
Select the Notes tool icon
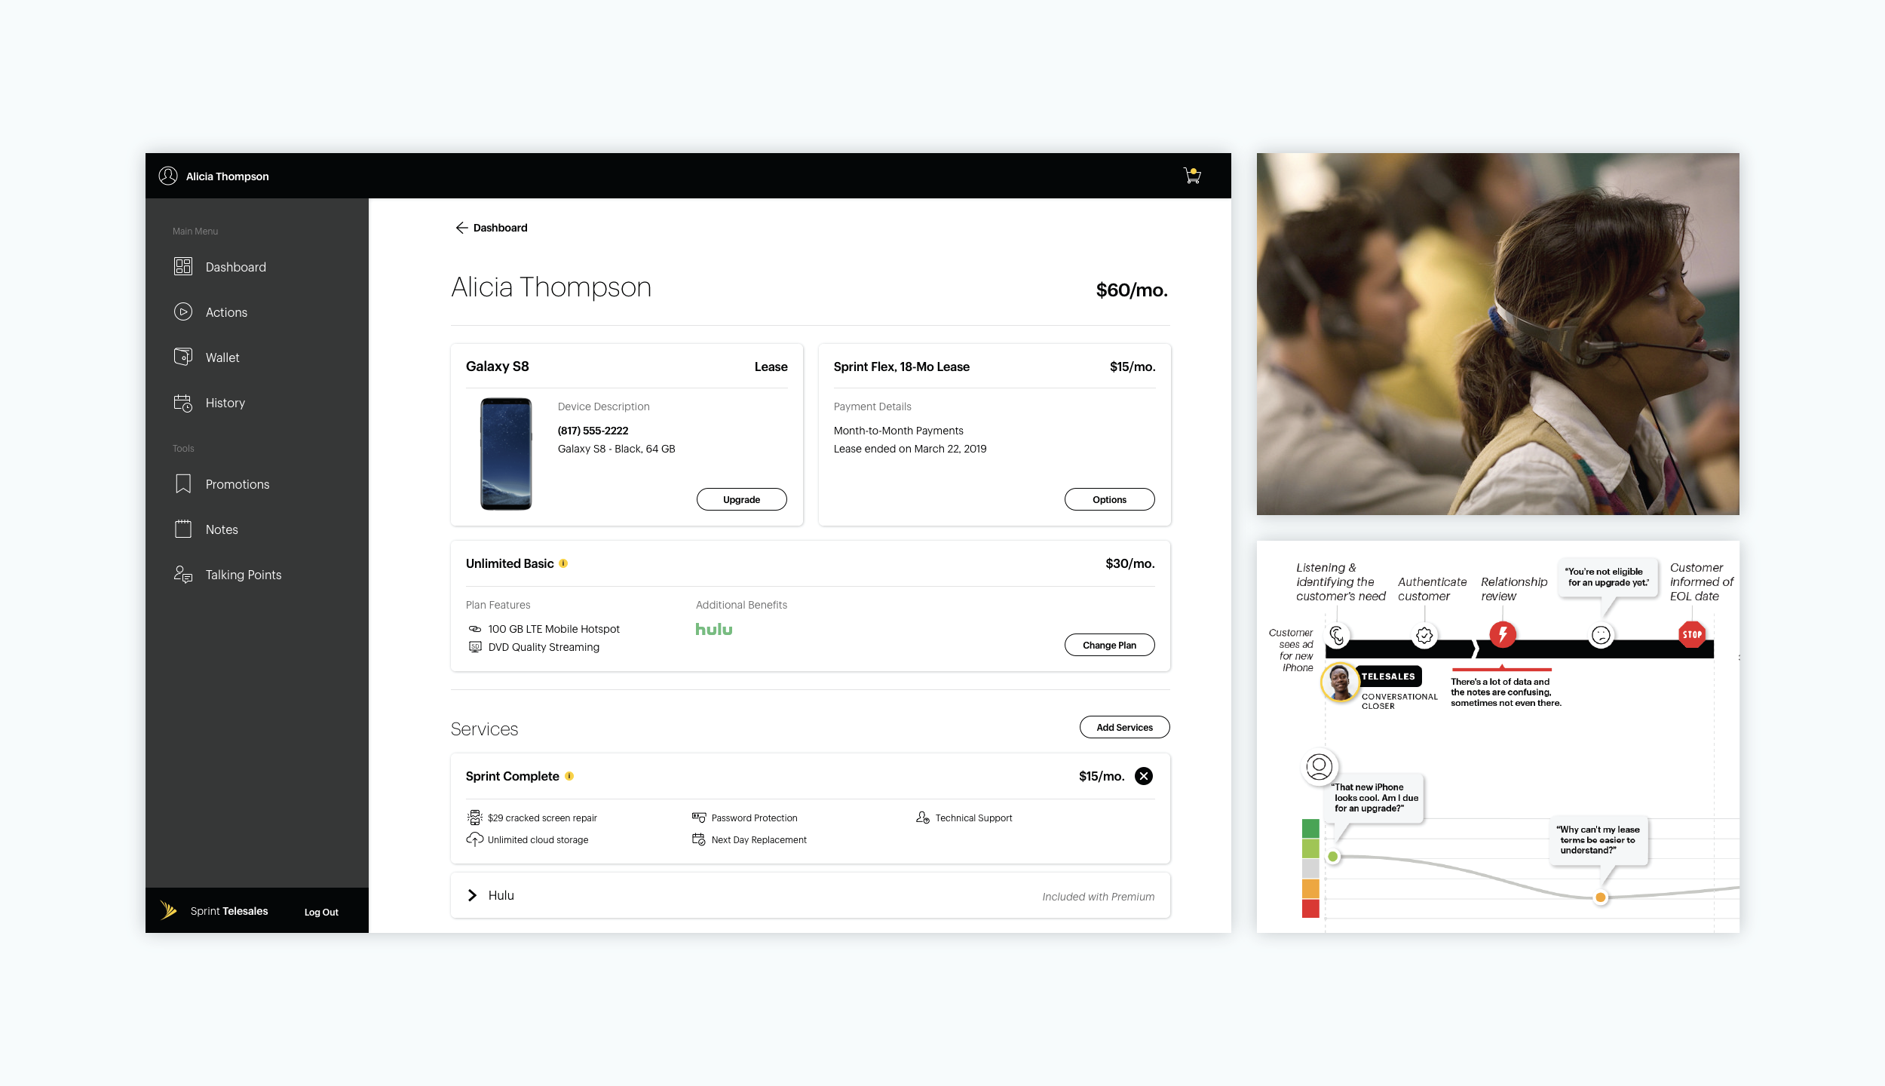(x=183, y=529)
